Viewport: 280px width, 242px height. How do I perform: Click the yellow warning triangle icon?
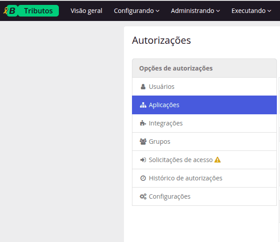coord(218,160)
